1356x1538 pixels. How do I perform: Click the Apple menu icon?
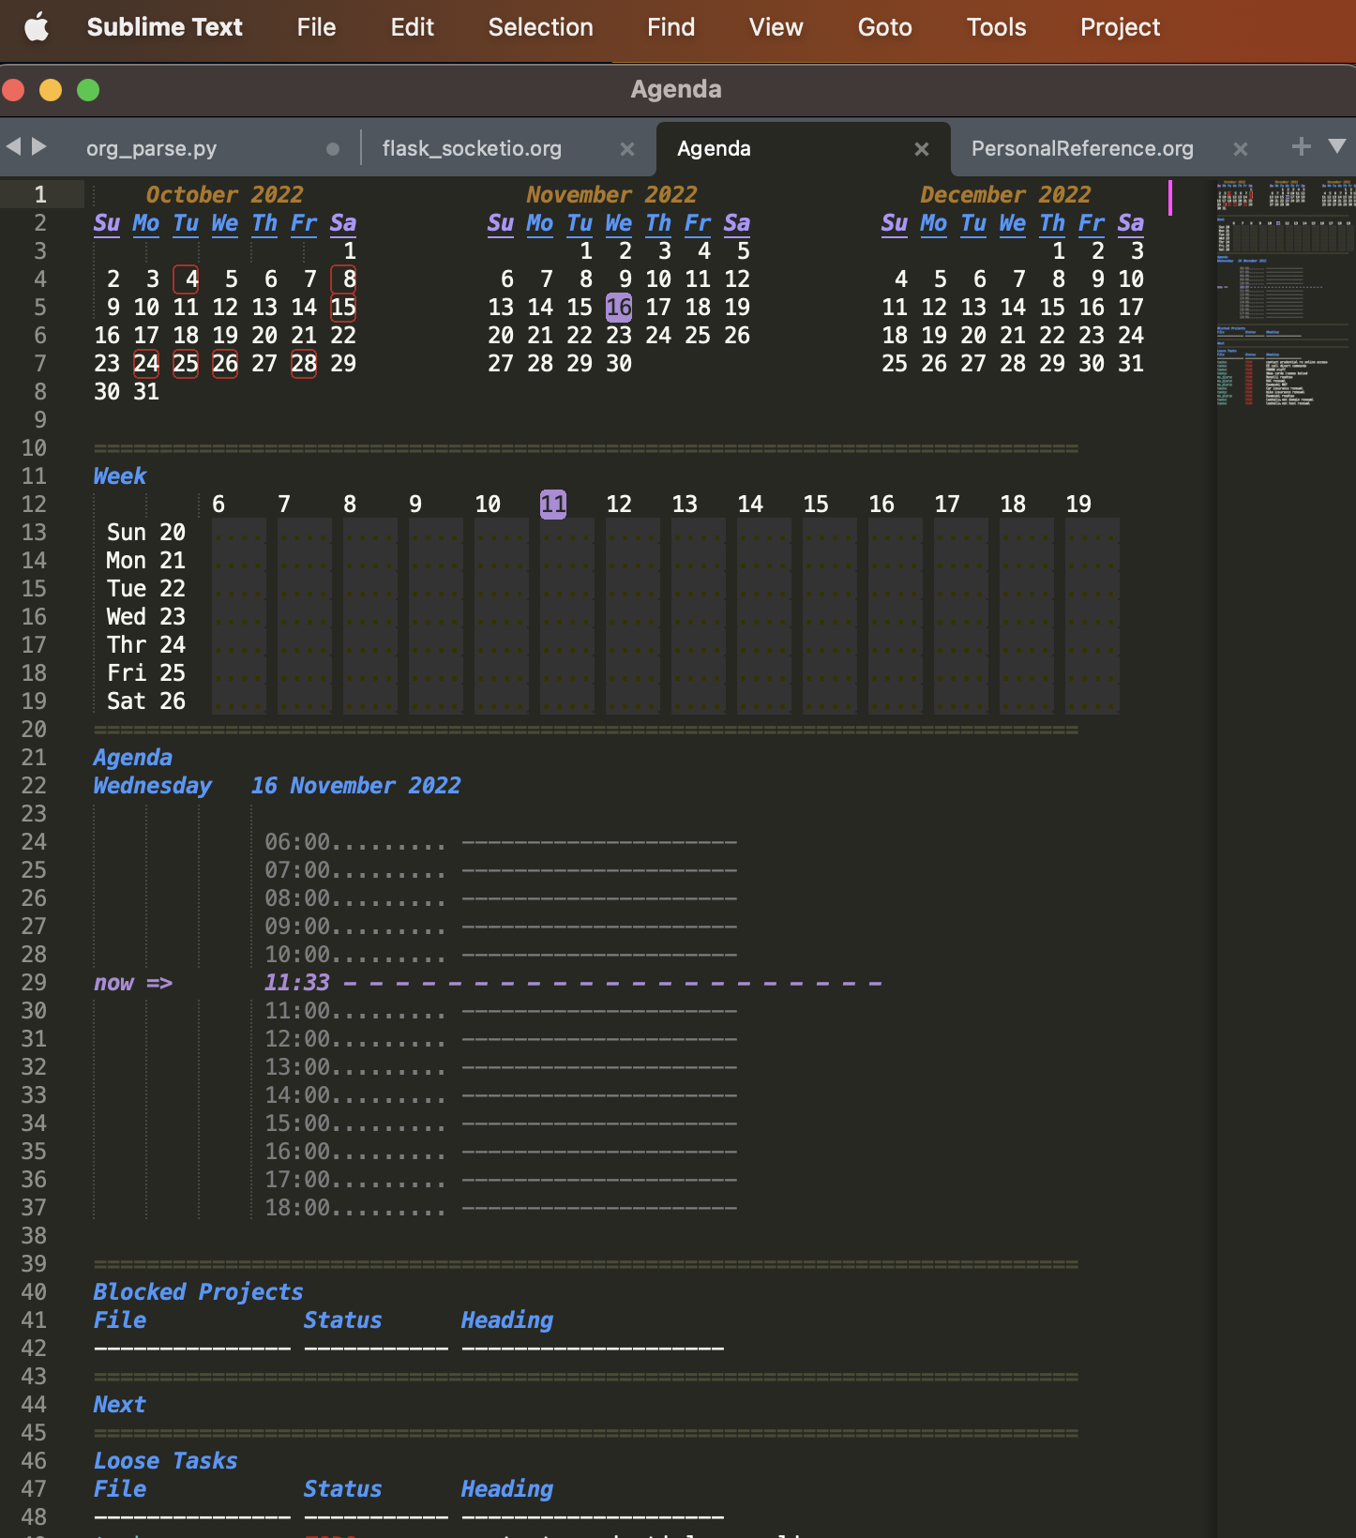[x=37, y=27]
